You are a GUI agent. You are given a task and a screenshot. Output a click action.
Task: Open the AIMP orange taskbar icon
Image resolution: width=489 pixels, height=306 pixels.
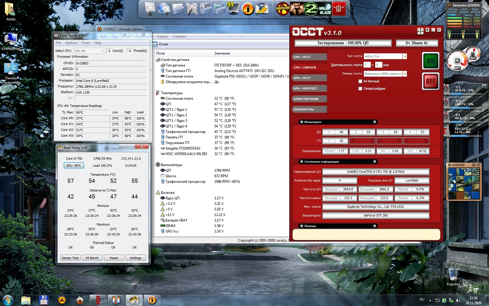[x=62, y=300]
